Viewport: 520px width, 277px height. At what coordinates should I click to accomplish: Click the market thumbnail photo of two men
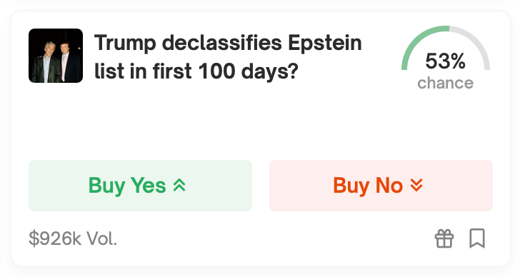(56, 56)
